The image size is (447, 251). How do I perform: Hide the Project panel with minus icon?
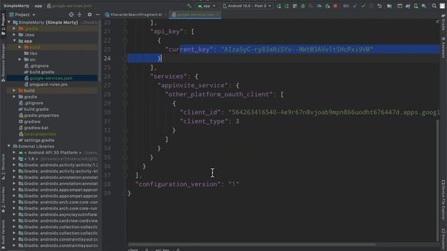point(98,15)
